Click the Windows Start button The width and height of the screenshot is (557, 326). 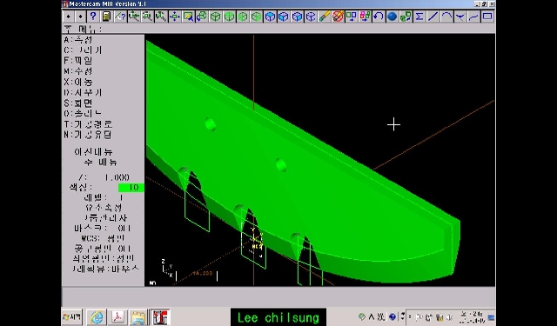tap(72, 316)
